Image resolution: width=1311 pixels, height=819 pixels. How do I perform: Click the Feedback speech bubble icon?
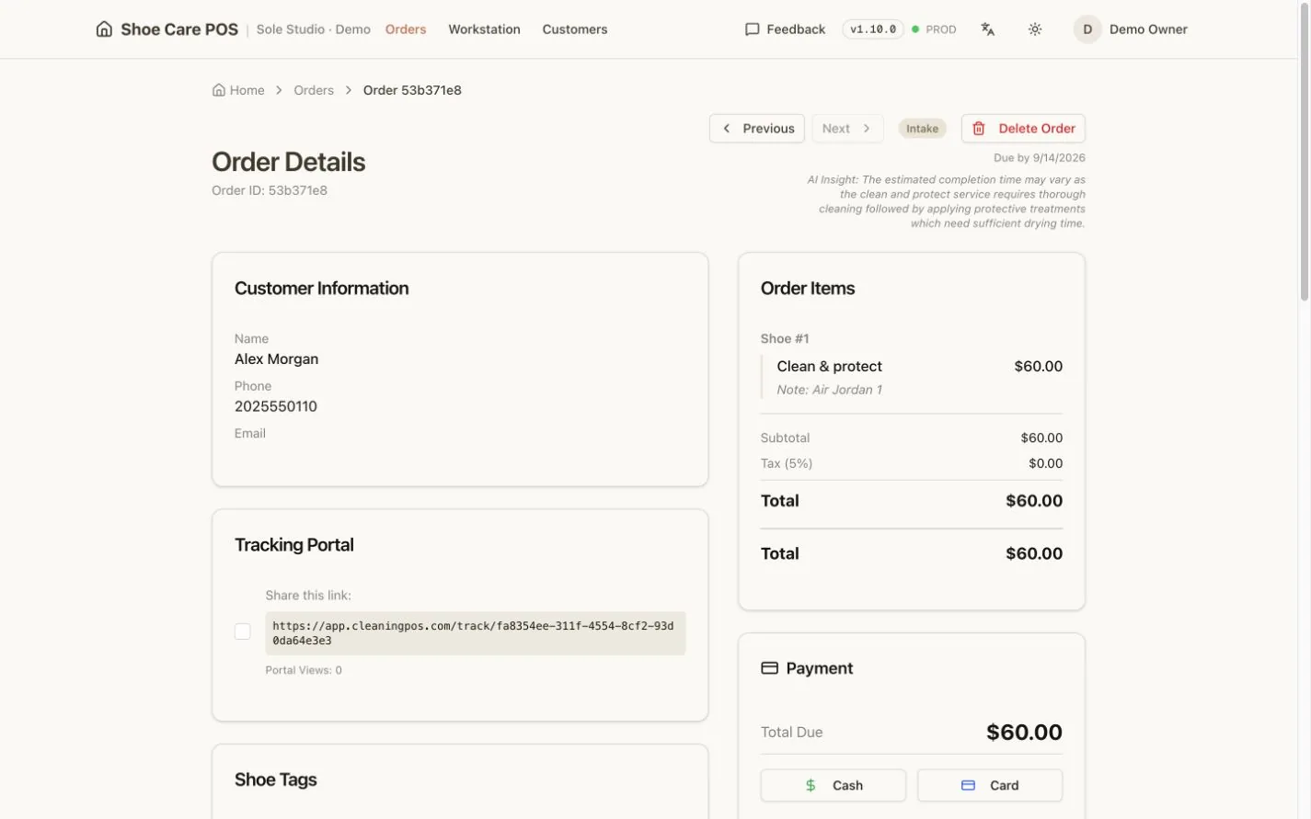[752, 29]
